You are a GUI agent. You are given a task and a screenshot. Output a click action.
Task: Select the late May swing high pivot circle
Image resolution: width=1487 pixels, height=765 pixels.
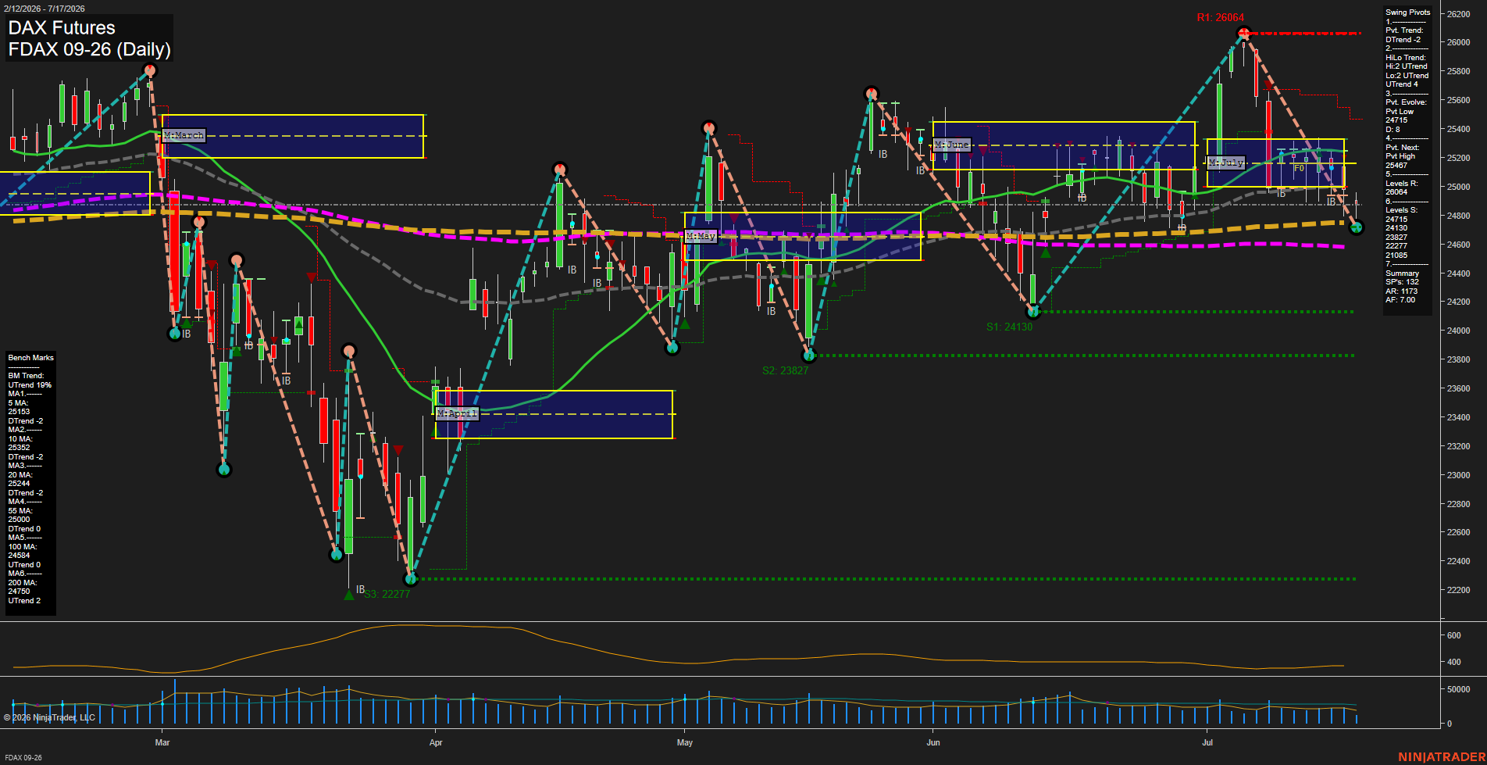click(x=872, y=94)
